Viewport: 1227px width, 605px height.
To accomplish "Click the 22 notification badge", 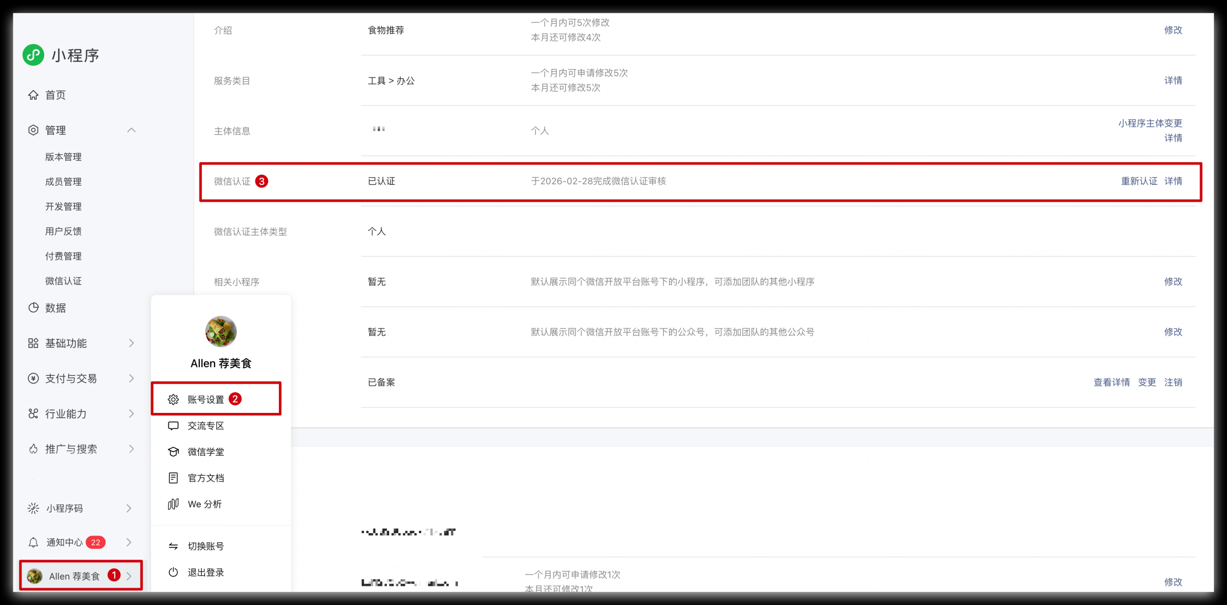I will [x=96, y=542].
